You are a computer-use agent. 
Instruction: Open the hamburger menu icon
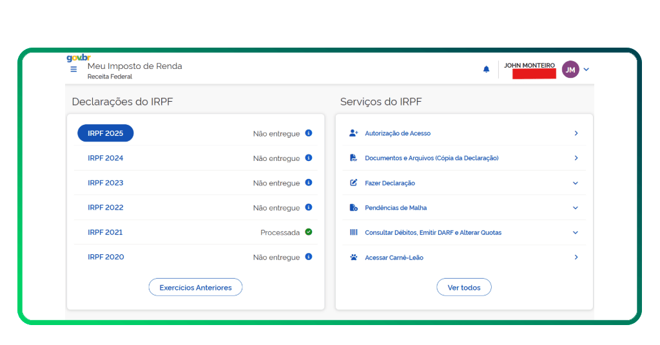[x=73, y=70]
